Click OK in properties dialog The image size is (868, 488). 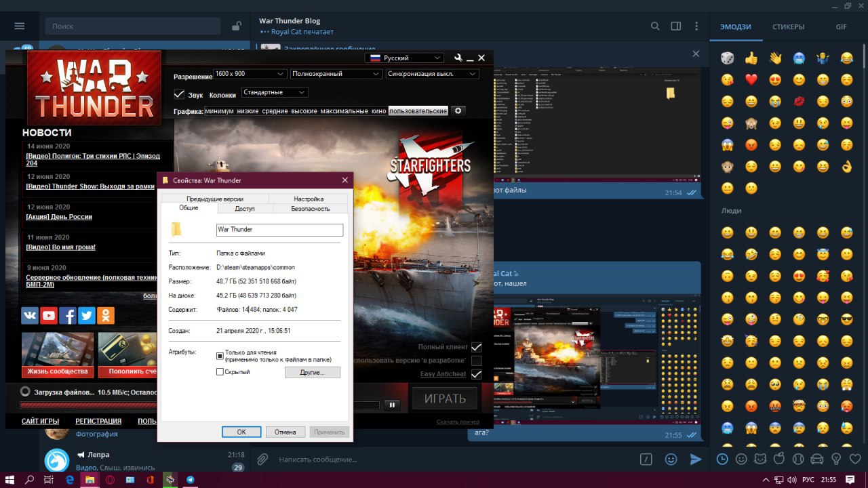pyautogui.click(x=241, y=432)
